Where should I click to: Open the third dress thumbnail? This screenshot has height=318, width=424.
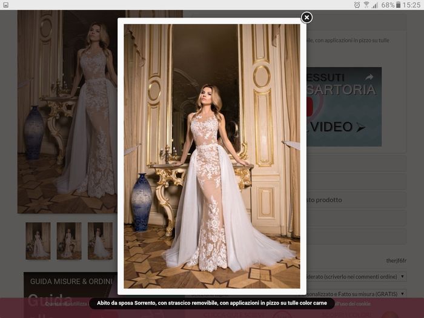[100, 240]
